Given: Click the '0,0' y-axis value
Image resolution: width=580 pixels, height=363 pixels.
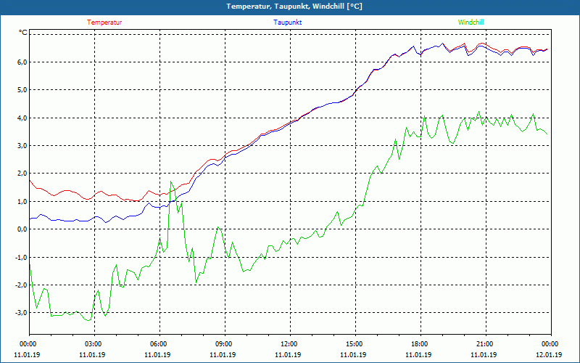Looking at the screenshot, I should tap(22, 229).
